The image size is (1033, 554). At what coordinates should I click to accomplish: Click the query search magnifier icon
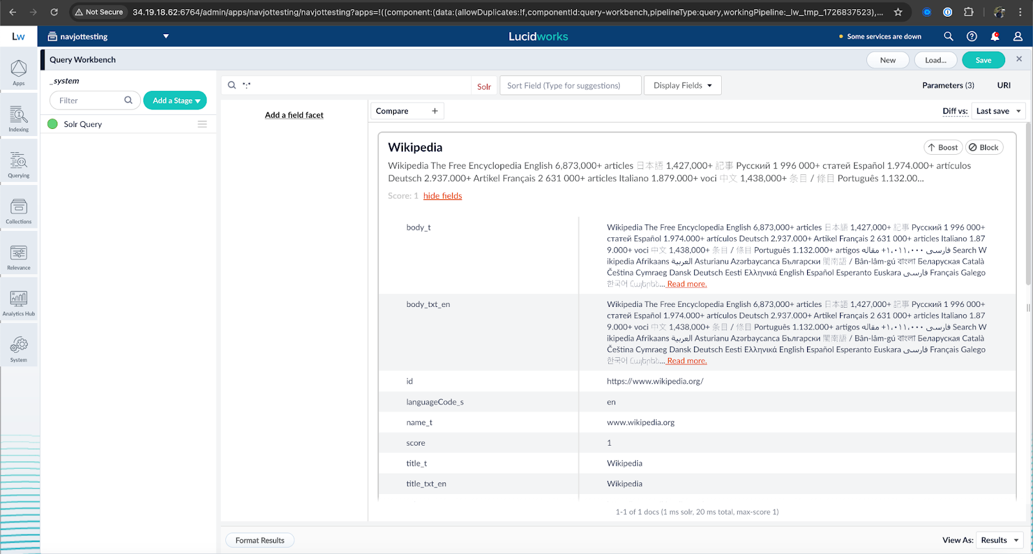pos(232,85)
